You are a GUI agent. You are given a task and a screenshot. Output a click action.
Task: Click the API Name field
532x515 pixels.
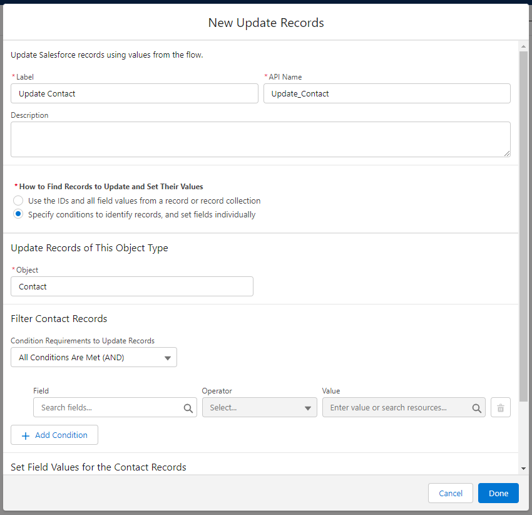click(x=387, y=93)
